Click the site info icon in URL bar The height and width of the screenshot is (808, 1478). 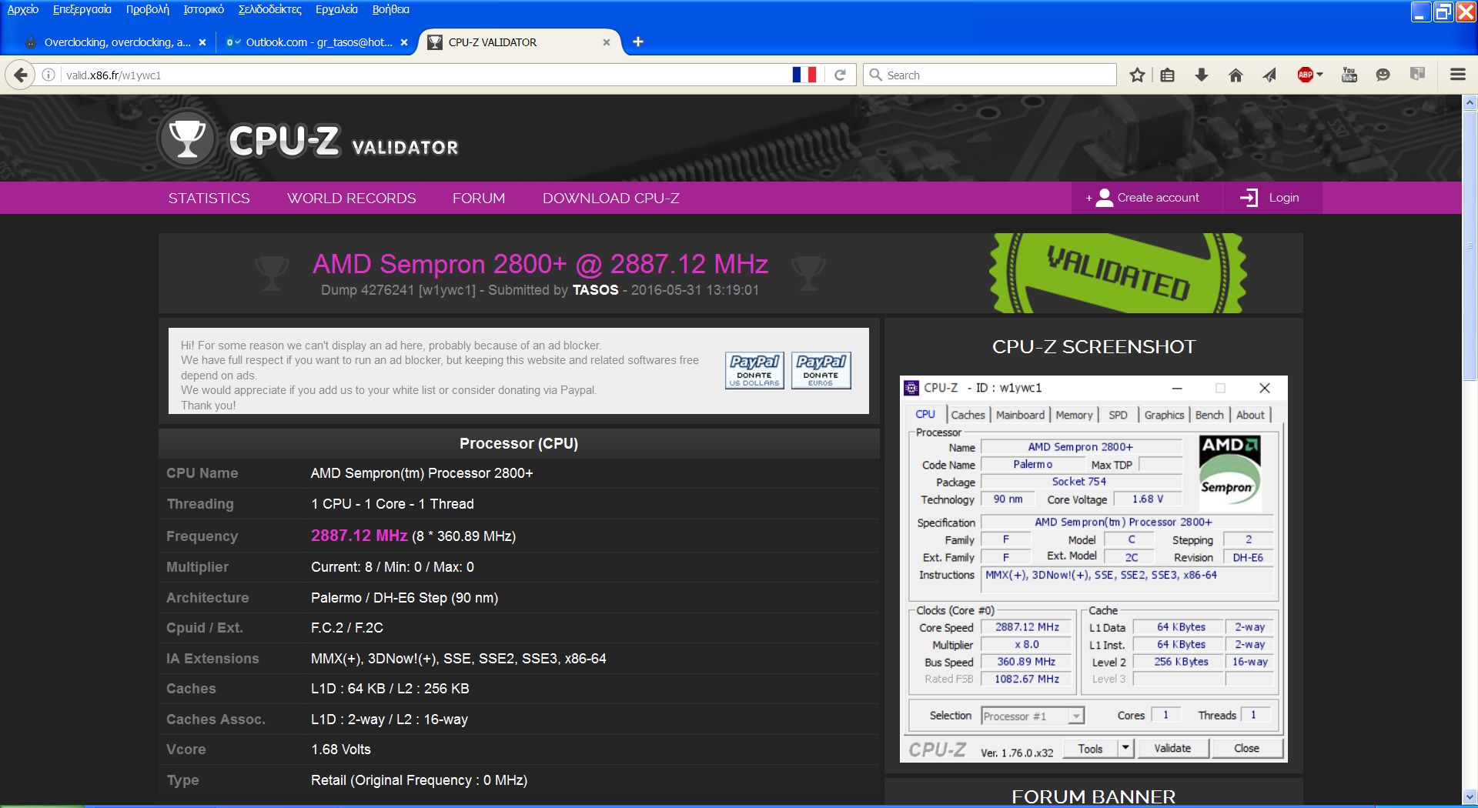pos(48,75)
